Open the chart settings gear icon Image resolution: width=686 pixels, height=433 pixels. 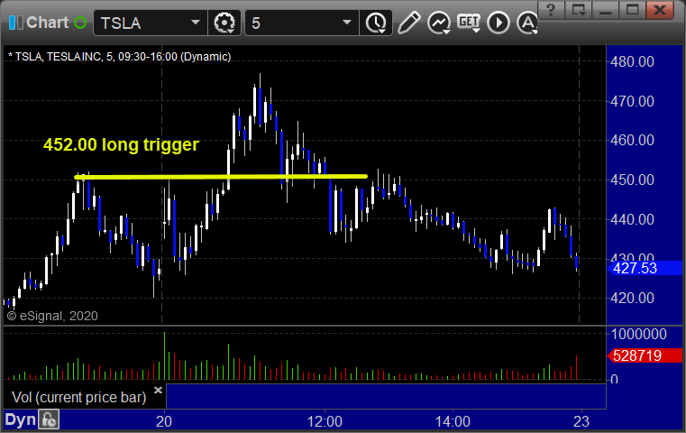pyautogui.click(x=224, y=23)
